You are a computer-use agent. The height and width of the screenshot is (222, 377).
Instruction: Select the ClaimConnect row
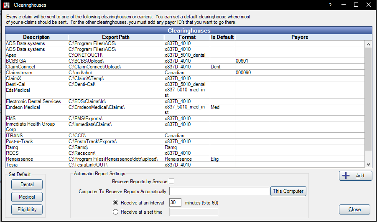pyautogui.click(x=185, y=67)
